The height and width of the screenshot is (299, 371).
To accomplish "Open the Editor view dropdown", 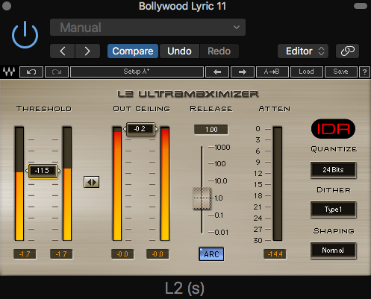I will (303, 51).
